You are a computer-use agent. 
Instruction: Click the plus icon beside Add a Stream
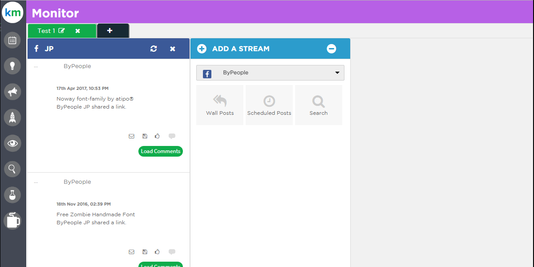pos(202,49)
